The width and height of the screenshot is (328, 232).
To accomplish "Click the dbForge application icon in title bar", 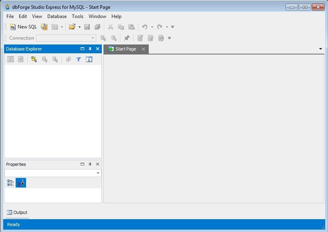I will pos(8,7).
